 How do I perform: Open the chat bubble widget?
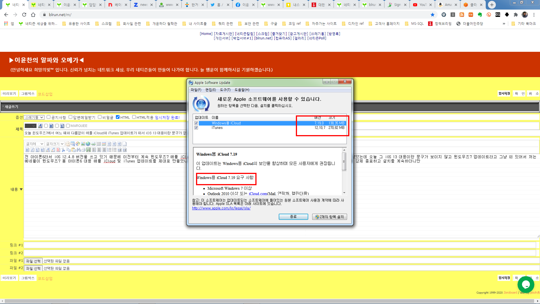point(526,285)
